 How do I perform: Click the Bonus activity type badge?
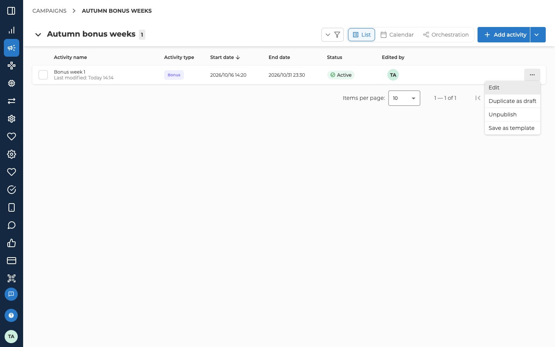[x=174, y=75]
